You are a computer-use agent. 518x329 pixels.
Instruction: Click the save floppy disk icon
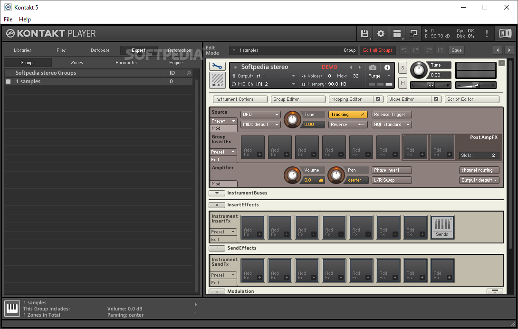365,33
